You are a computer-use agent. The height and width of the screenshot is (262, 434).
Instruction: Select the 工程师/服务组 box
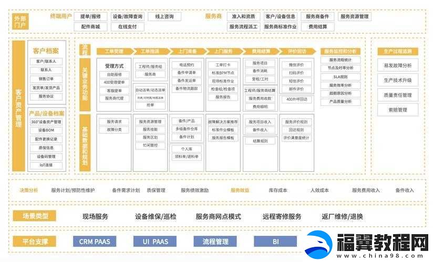[x=150, y=67]
